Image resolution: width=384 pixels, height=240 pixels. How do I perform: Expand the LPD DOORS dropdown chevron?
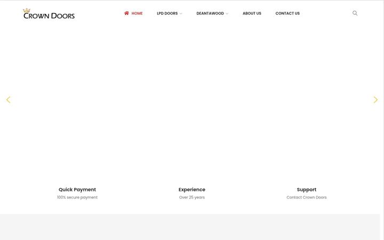point(181,14)
